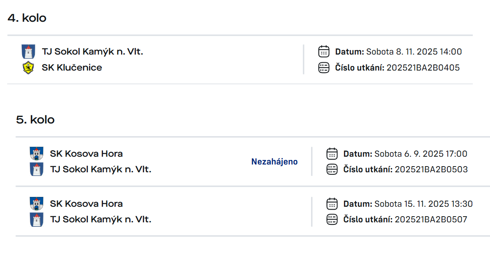
Task: Click match number icon for 202521BA2B0507
Action: [332, 219]
